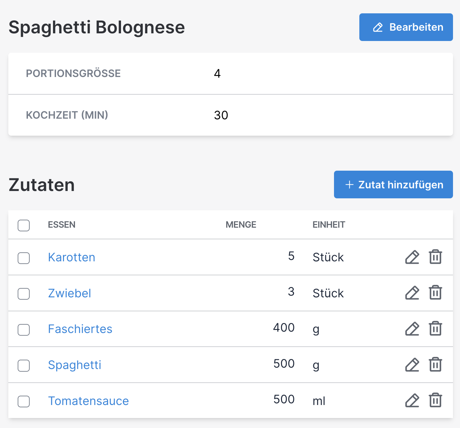Image resolution: width=460 pixels, height=428 pixels.
Task: Edit the Karotten ingredient row
Action: tap(412, 257)
